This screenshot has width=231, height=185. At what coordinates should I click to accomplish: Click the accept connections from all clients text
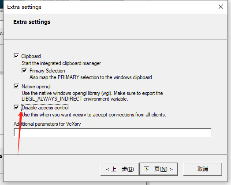tap(94, 115)
